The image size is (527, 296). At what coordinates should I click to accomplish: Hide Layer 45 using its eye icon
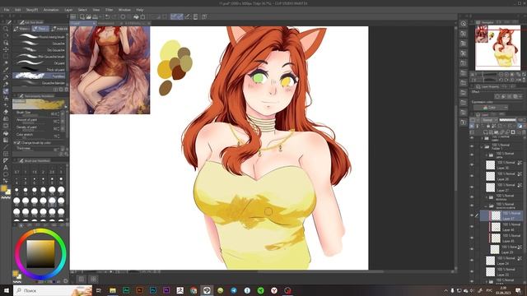[x=472, y=238]
